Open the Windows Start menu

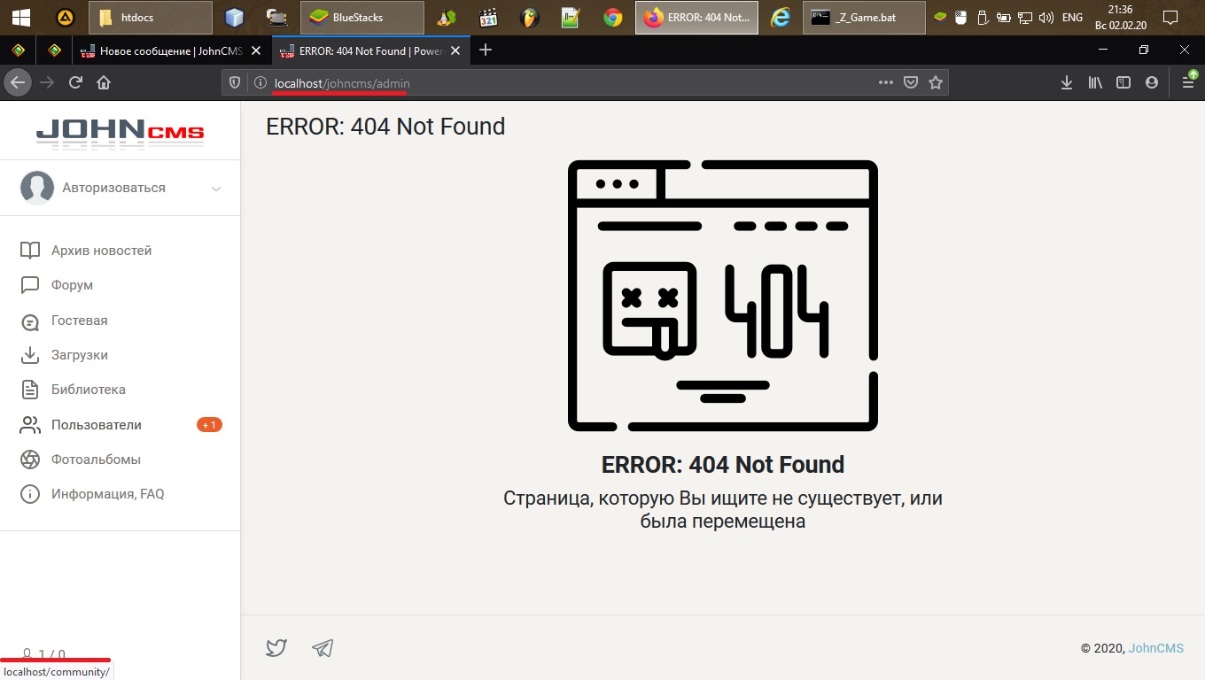click(x=20, y=17)
